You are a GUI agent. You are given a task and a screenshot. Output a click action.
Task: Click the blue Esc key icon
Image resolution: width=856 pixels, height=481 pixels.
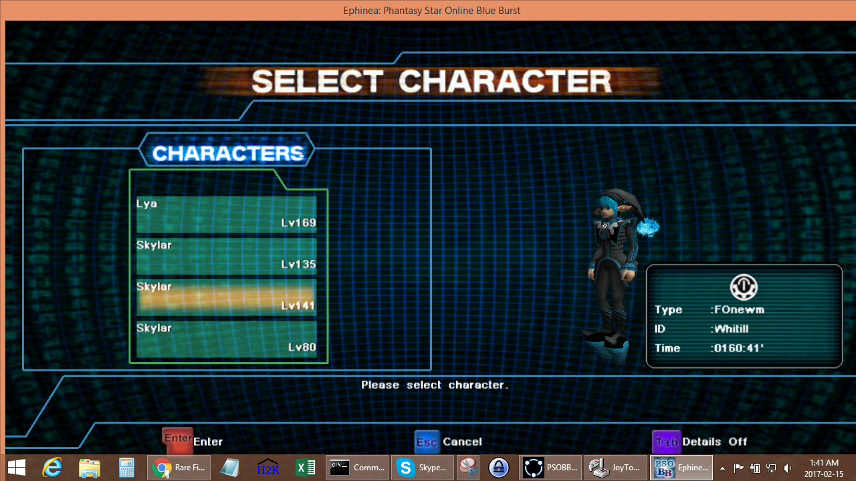(427, 442)
